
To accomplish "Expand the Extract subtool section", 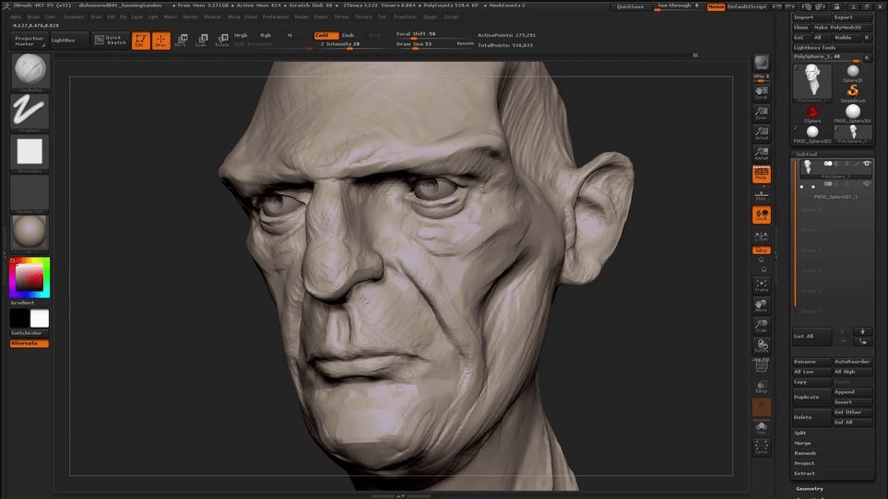I will 804,473.
